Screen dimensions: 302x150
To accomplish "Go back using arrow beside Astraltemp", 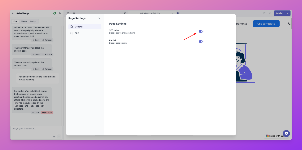I will (x=13, y=13).
